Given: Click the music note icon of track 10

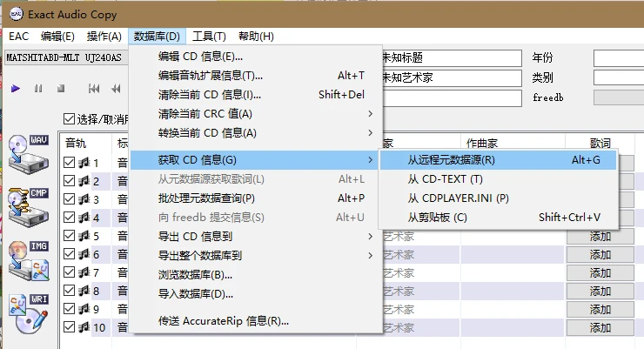Looking at the screenshot, I should coord(84,327).
